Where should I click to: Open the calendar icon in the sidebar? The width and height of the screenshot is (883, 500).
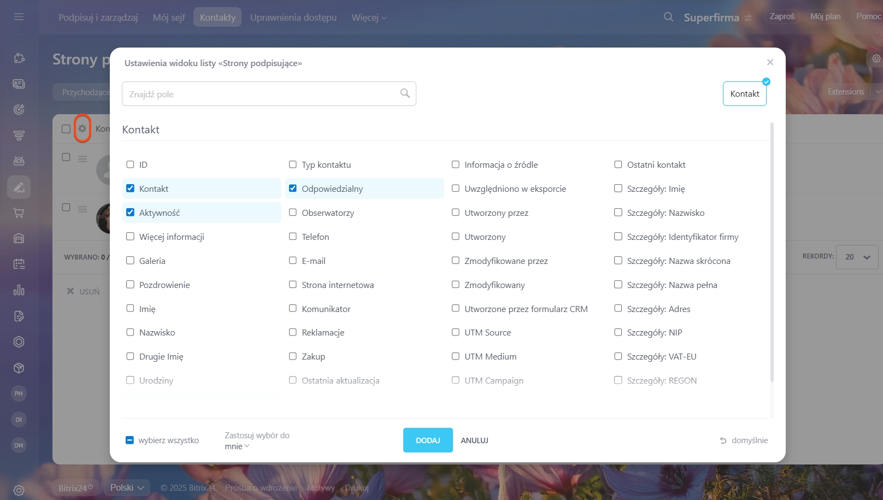click(x=19, y=264)
